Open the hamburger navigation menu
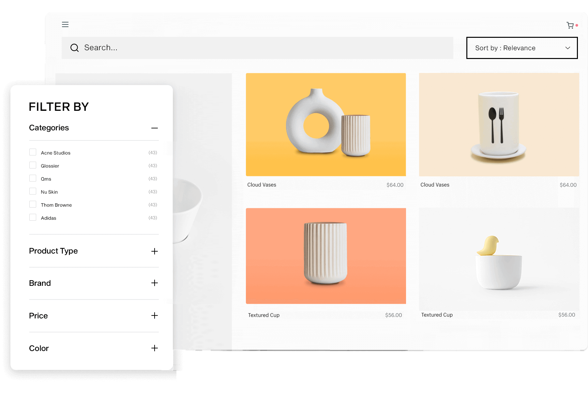 (x=65, y=24)
